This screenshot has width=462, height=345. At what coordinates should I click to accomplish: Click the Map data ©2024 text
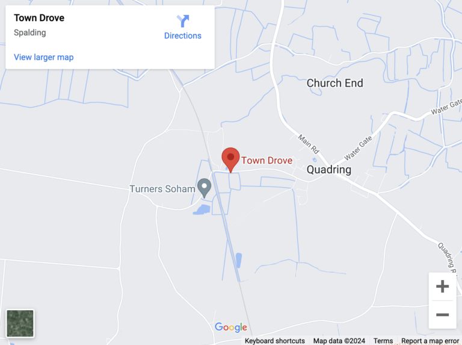pos(339,341)
